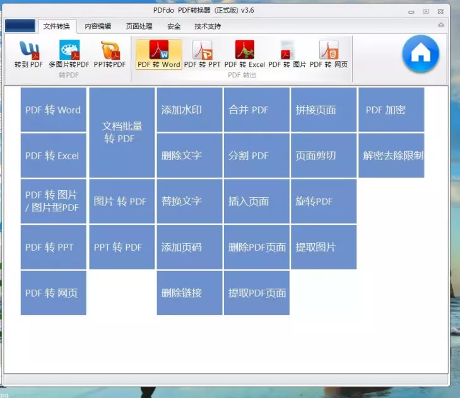Screen dimensions: 460x398
Task: Select the PDF 转 网页 ribbon icon
Action: tap(329, 54)
